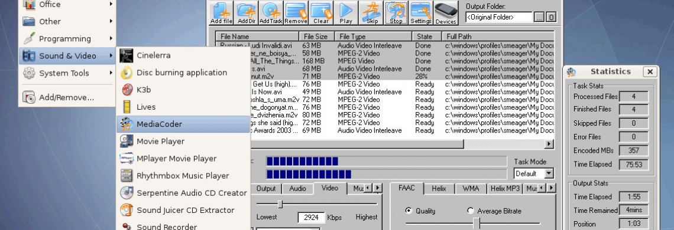Click the Rhythmbox Music Player icon
Viewport: 674px width, 230px height.
pyautogui.click(x=127, y=176)
